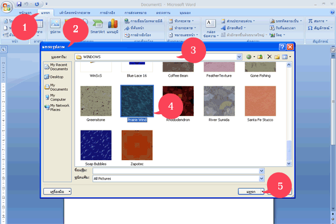Switch to References (การอ้างอิง) tab

(x=108, y=13)
